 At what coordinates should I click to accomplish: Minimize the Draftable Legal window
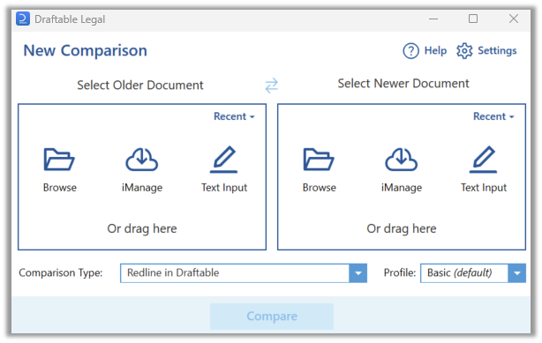point(433,19)
